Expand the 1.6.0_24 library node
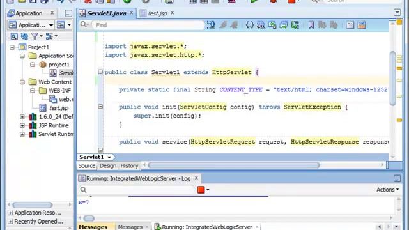Viewport: 409px width, 230px height. coord(22,116)
